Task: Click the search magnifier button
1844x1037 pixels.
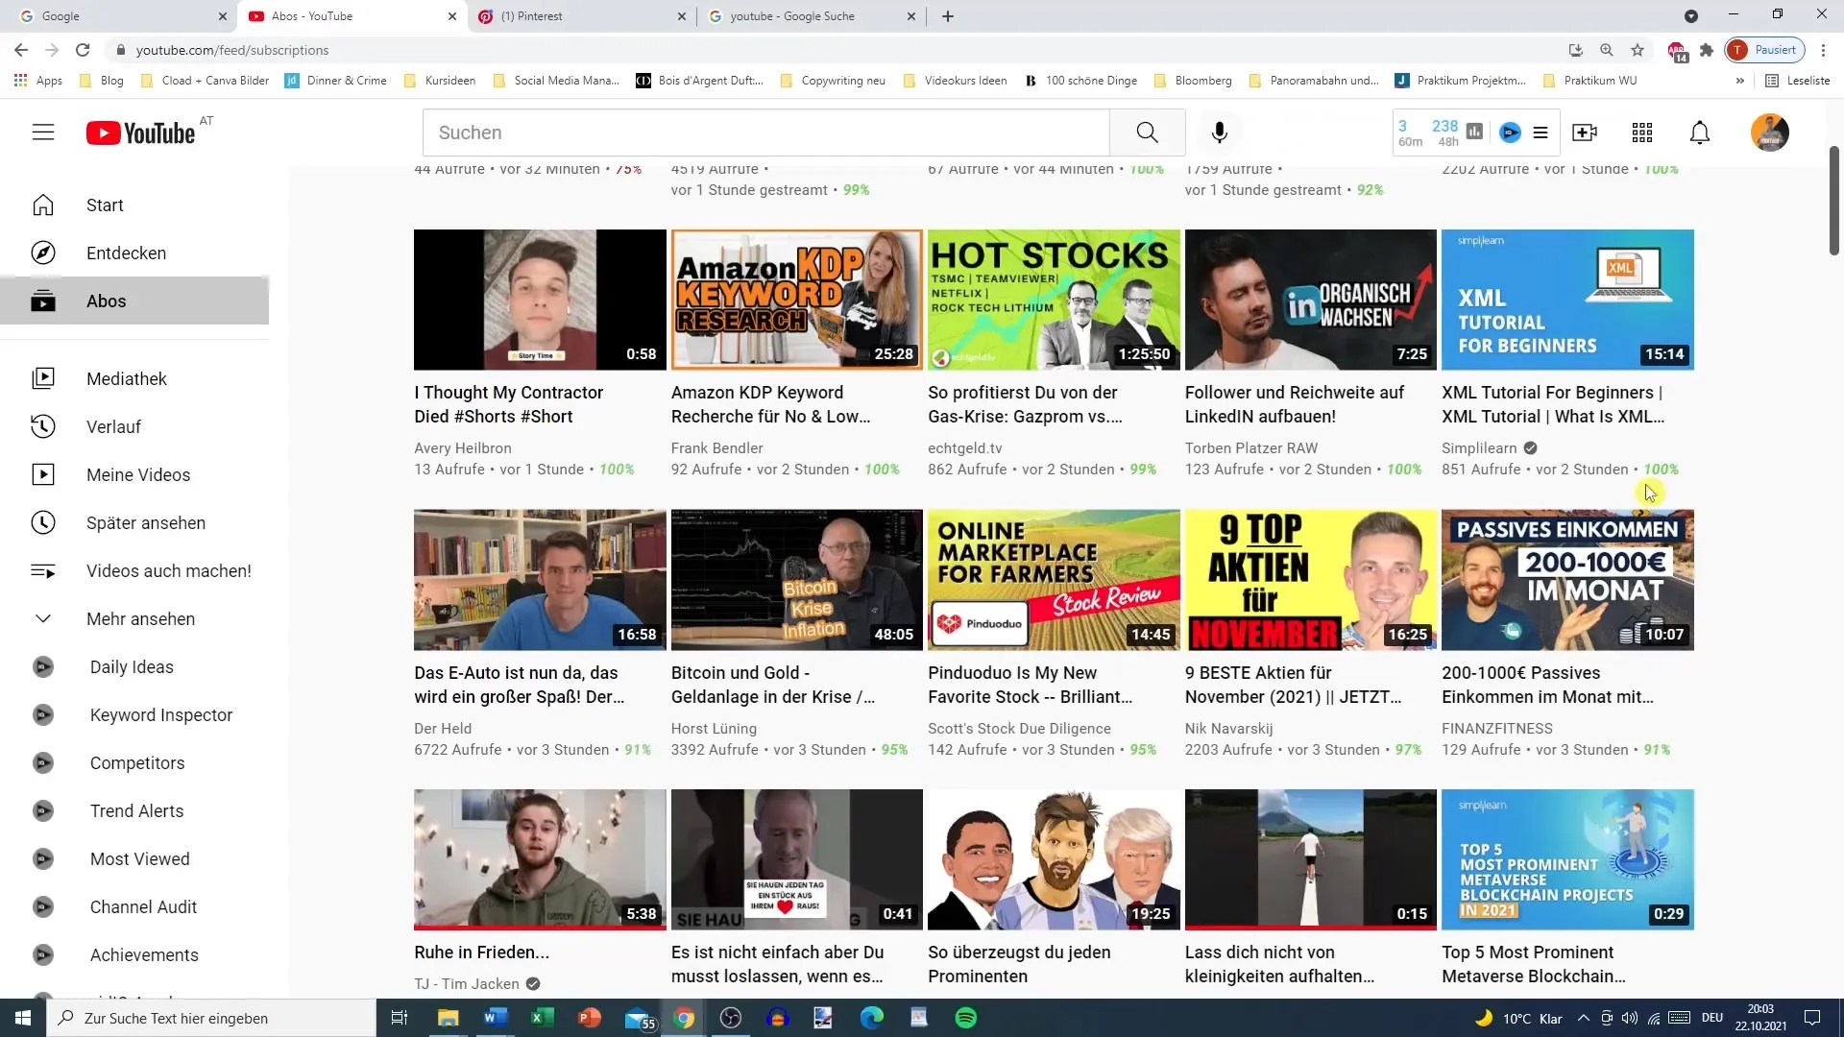Action: 1147,133
